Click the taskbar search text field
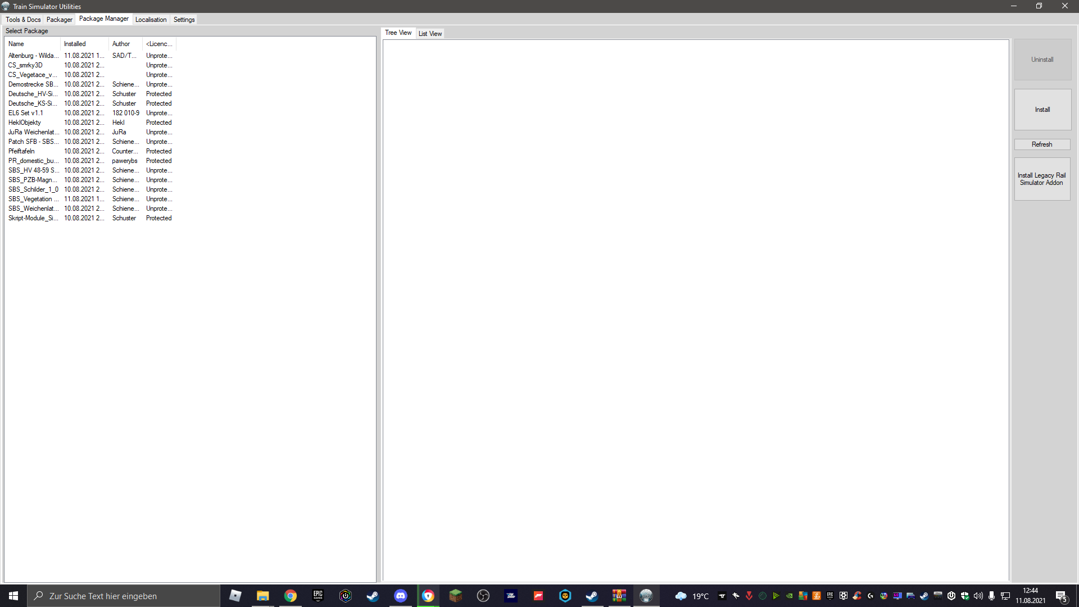The image size is (1079, 607). click(124, 596)
